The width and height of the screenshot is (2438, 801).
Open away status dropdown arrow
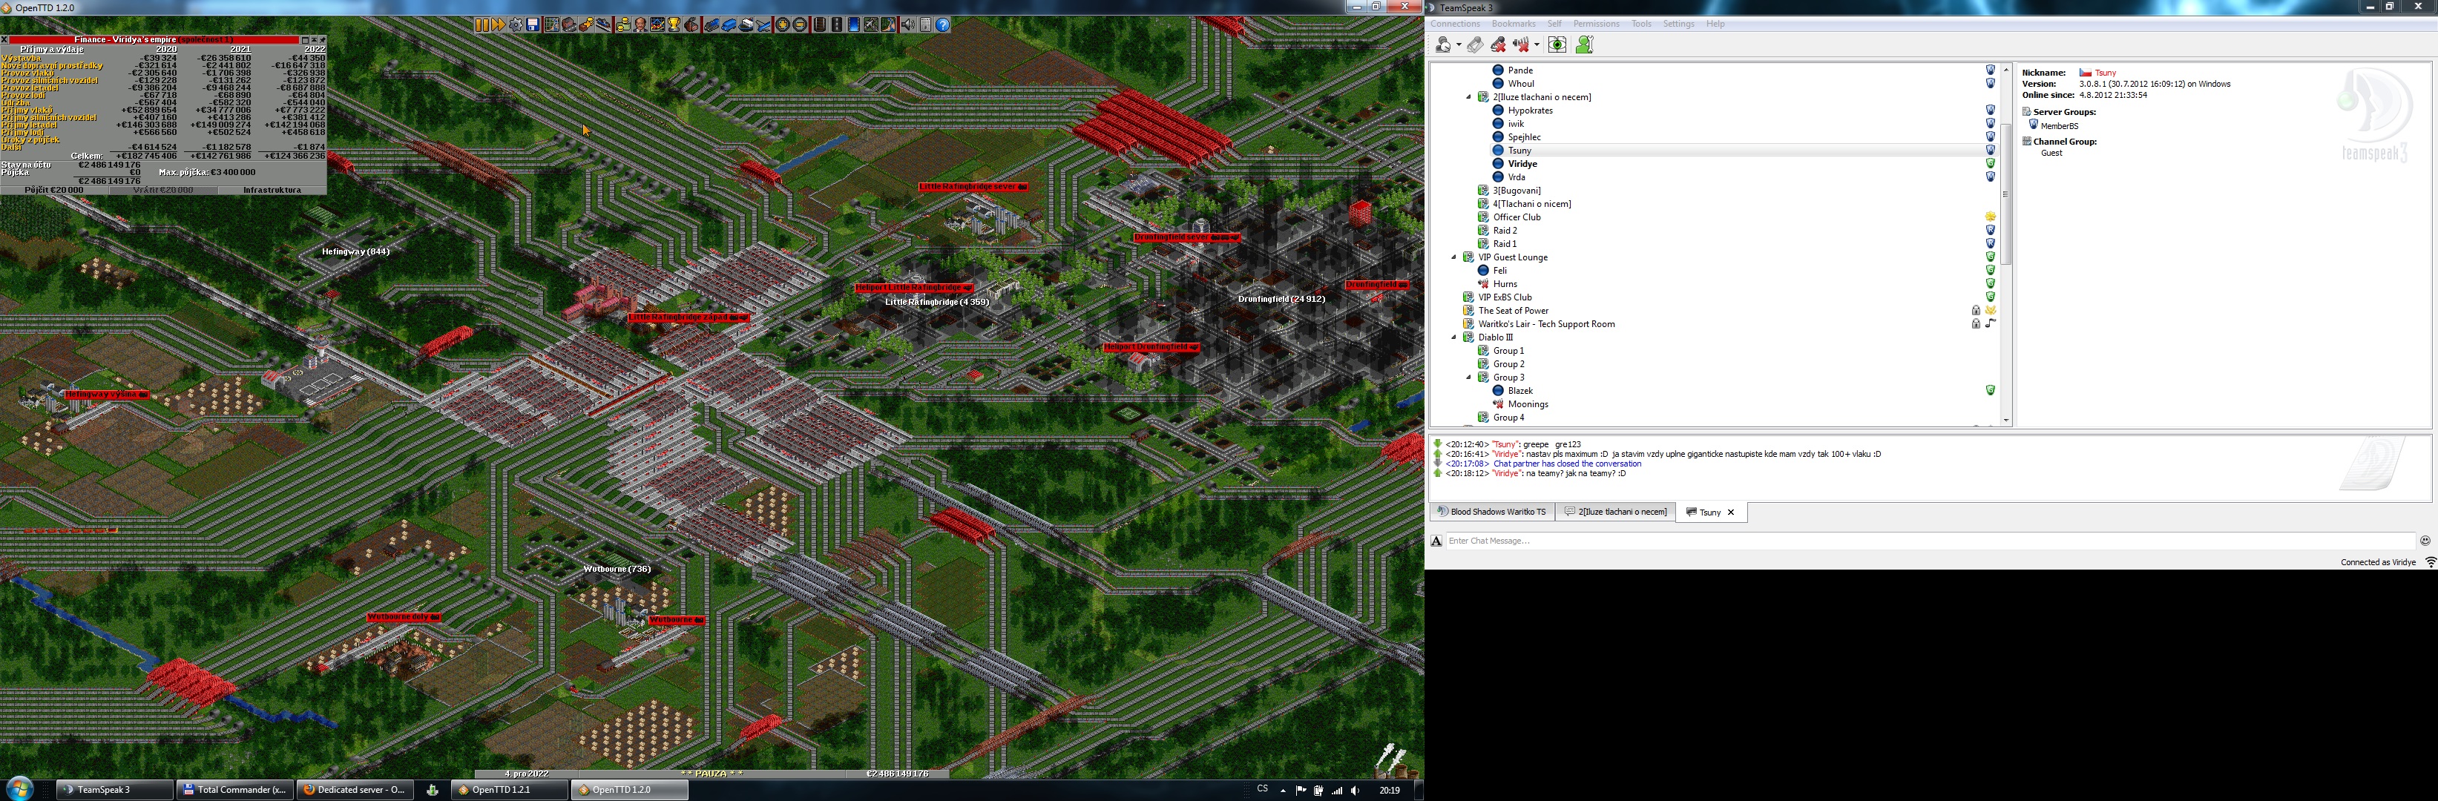click(1459, 44)
